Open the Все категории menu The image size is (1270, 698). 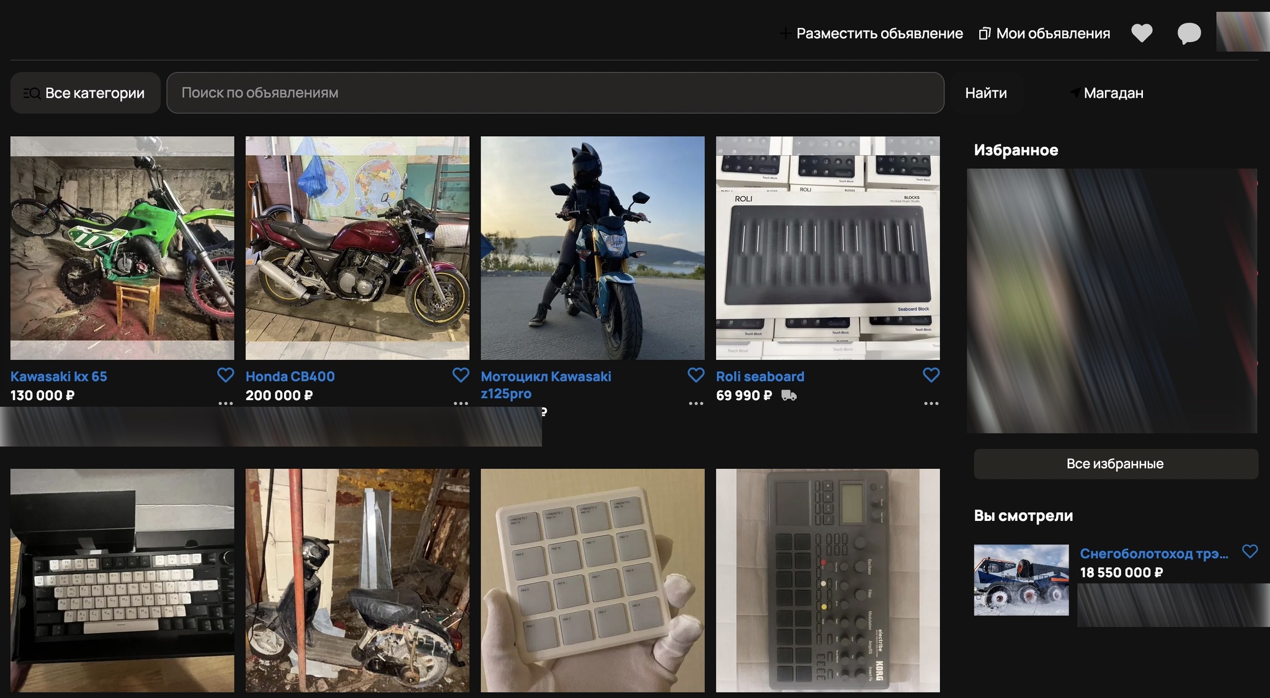[85, 93]
